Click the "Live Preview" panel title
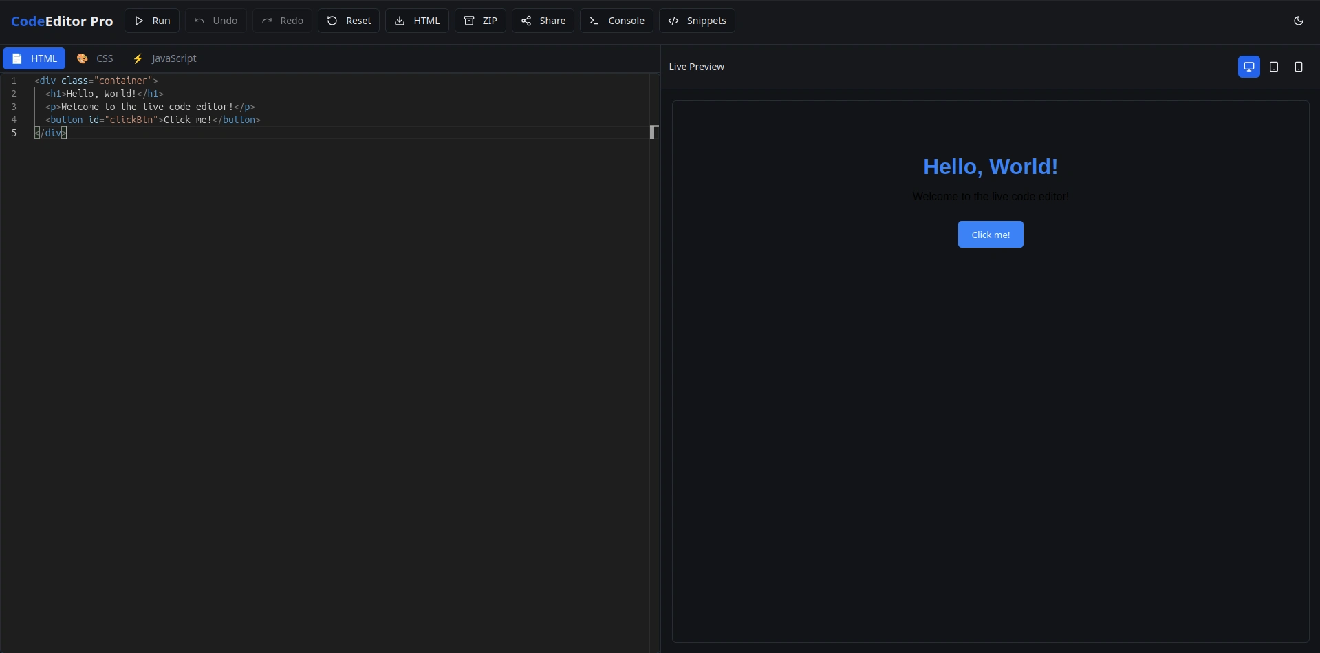Image resolution: width=1320 pixels, height=653 pixels. click(x=696, y=67)
